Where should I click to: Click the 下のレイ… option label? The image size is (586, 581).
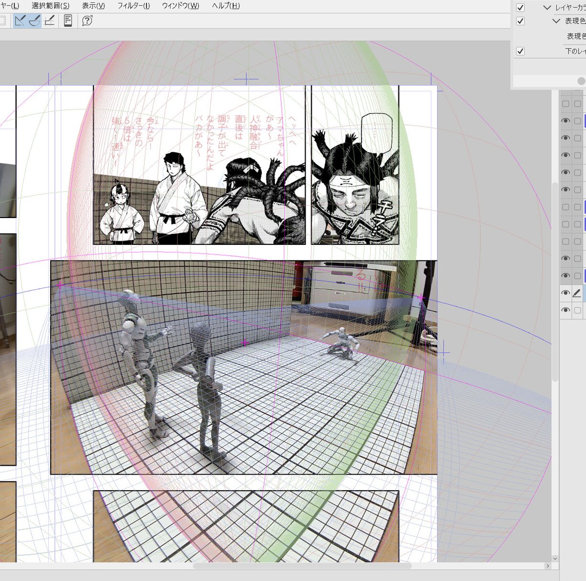(x=575, y=51)
